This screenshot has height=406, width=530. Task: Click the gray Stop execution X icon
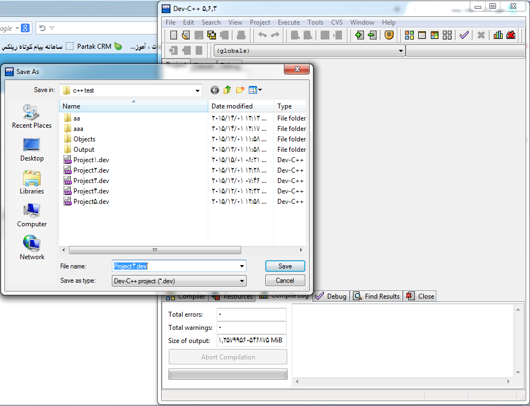click(x=481, y=35)
